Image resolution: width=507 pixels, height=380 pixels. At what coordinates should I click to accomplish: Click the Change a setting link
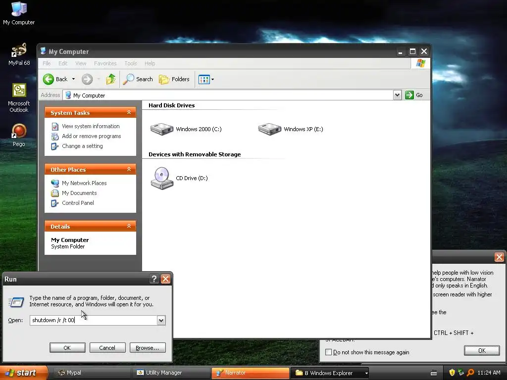pyautogui.click(x=83, y=146)
